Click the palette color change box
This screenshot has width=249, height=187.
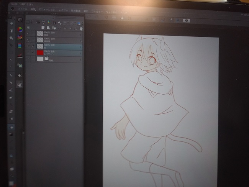(28, 22)
